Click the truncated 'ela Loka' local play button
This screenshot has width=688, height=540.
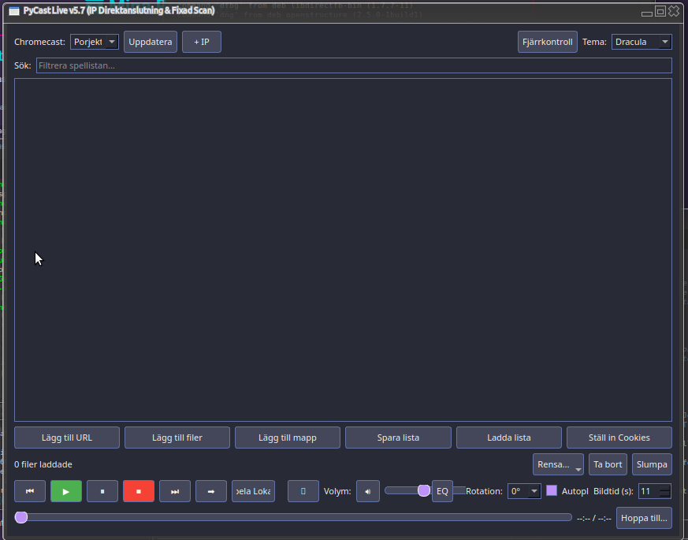coord(253,491)
